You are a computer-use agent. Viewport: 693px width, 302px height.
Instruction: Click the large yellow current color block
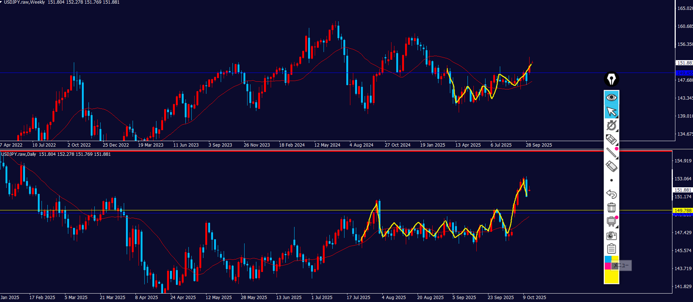611,277
